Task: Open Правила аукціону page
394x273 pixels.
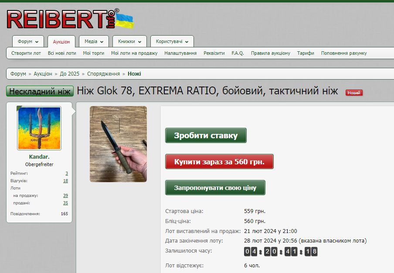Action: [271, 53]
